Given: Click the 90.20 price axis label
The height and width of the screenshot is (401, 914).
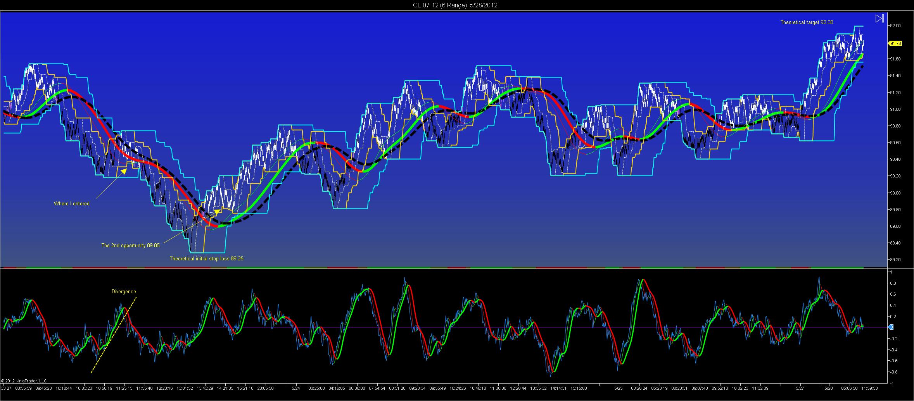Looking at the screenshot, I should pos(895,176).
